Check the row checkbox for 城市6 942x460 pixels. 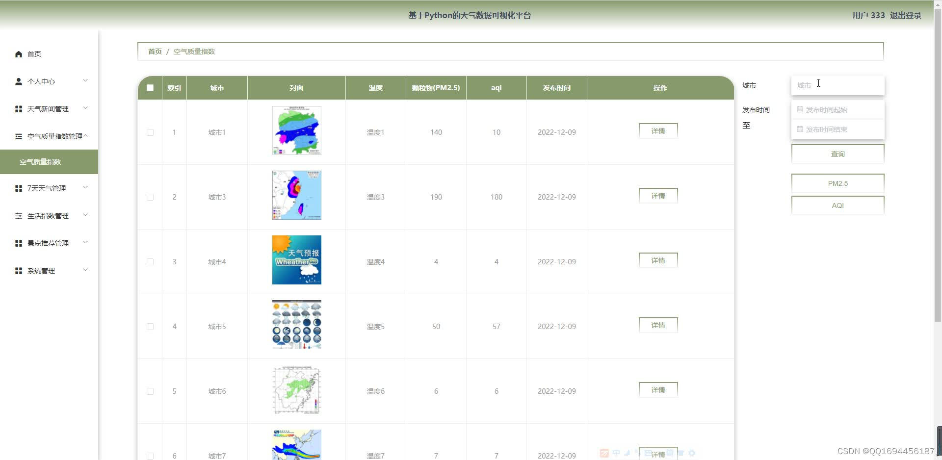(x=150, y=391)
